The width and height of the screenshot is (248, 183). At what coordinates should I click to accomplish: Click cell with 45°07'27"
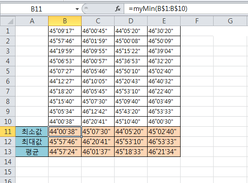click(65, 71)
